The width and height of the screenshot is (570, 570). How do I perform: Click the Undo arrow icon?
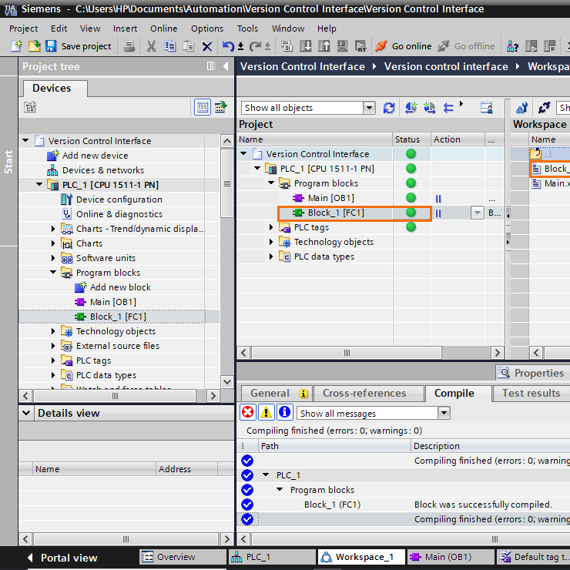click(x=228, y=46)
